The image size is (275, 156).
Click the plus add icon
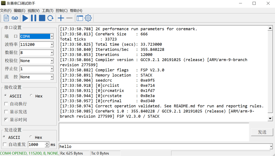click(61, 18)
